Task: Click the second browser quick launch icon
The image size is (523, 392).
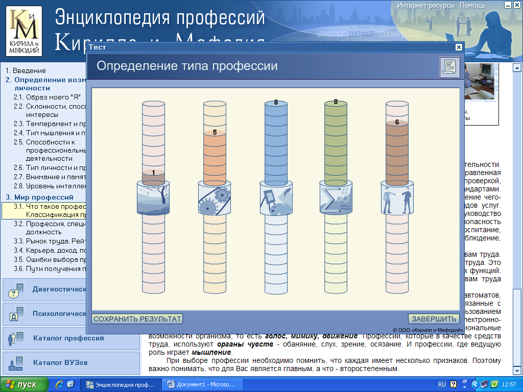Action: point(70,384)
